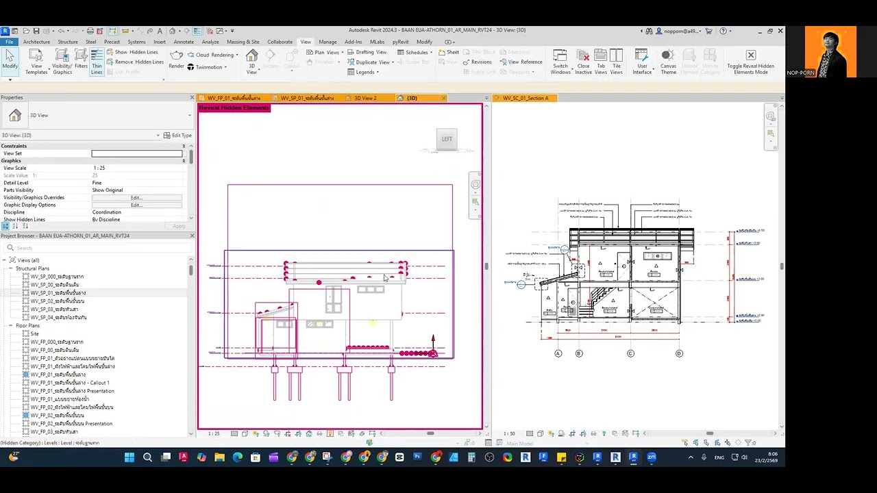This screenshot has width=877, height=493.
Task: Click the Help question mark icon
Action: tap(723, 31)
